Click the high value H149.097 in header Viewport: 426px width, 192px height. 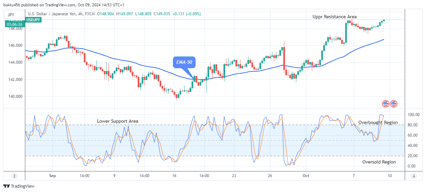point(125,14)
